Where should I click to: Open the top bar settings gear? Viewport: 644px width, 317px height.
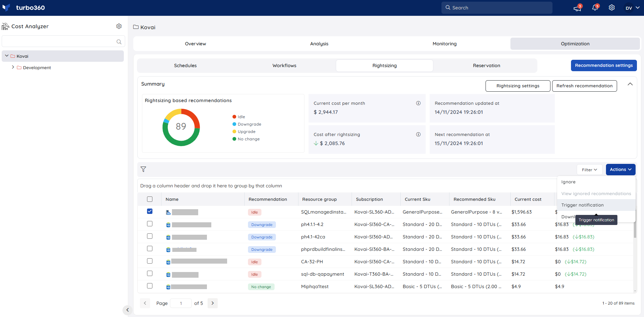tap(612, 8)
